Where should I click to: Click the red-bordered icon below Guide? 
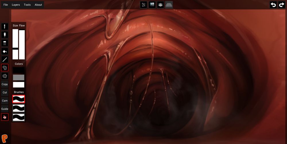(5, 117)
